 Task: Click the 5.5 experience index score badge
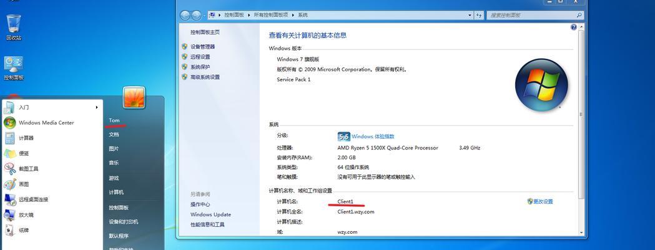(344, 137)
